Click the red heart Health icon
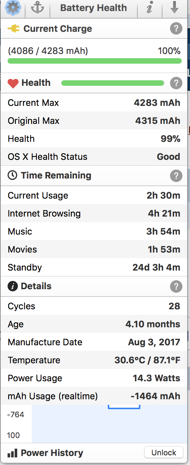The width and height of the screenshot is (190, 465). (x=13, y=83)
